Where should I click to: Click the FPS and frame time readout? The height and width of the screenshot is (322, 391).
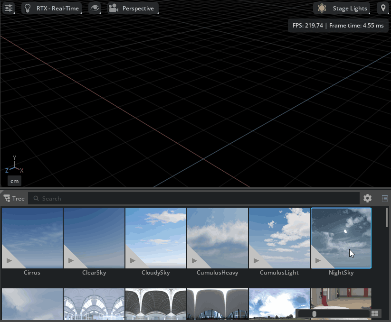click(x=338, y=26)
